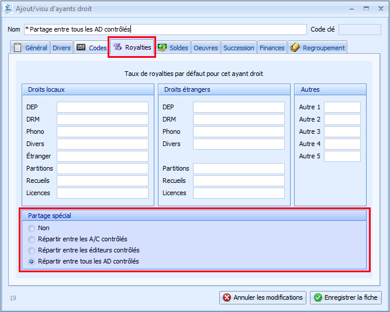Click the Divers tab

tap(61, 48)
